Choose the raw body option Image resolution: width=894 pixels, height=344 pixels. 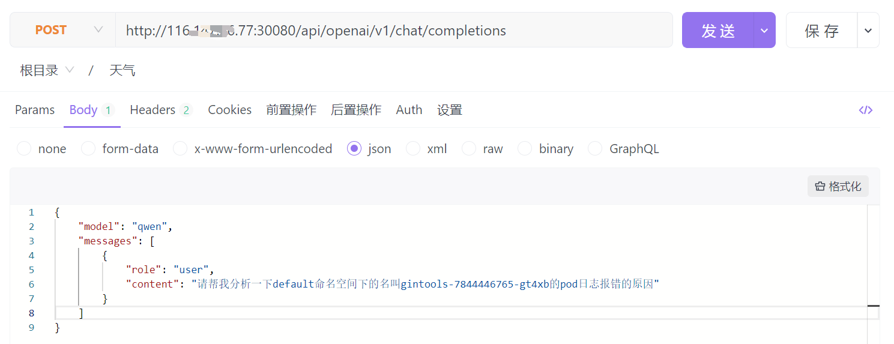click(x=469, y=149)
